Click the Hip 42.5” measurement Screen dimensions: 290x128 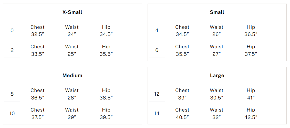point(251,113)
